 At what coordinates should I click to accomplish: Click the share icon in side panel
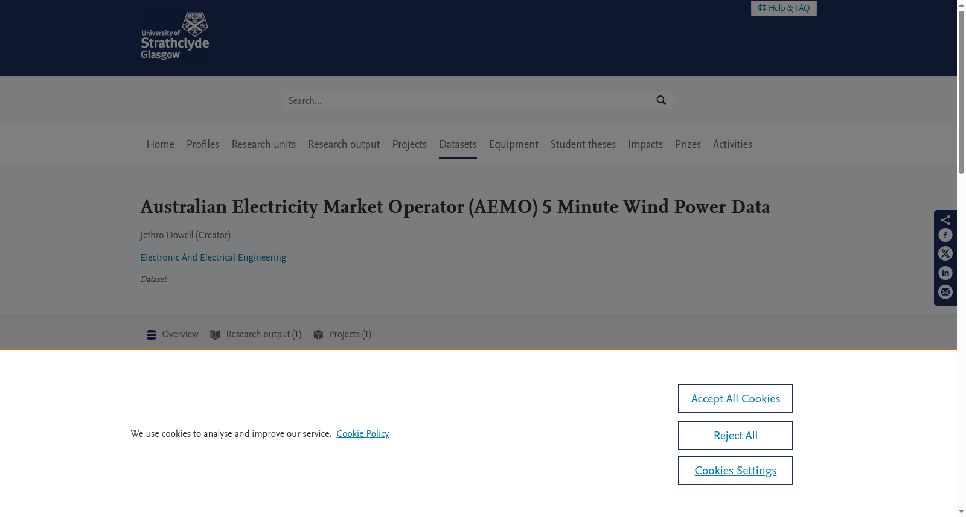(x=945, y=220)
